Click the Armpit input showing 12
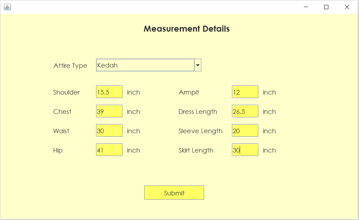 point(245,92)
